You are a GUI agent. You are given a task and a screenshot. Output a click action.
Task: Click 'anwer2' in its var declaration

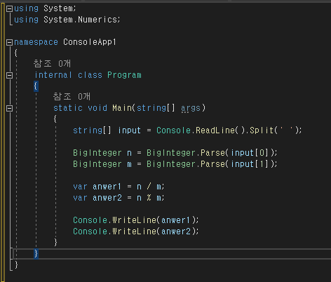coord(107,198)
